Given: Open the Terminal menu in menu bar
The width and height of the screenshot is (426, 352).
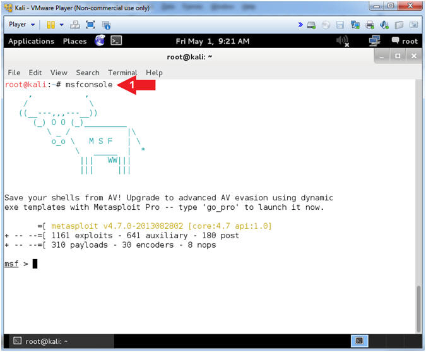Looking at the screenshot, I should 122,73.
